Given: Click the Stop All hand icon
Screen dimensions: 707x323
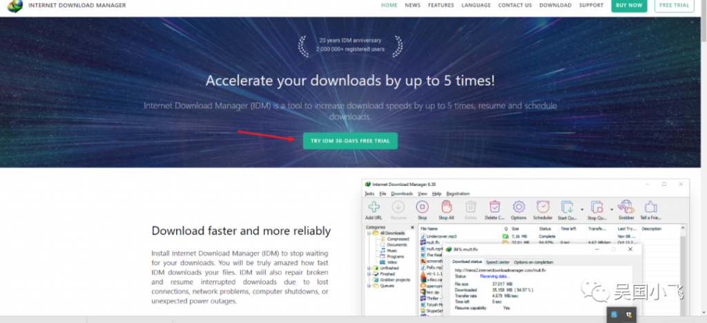Looking at the screenshot, I should [446, 207].
